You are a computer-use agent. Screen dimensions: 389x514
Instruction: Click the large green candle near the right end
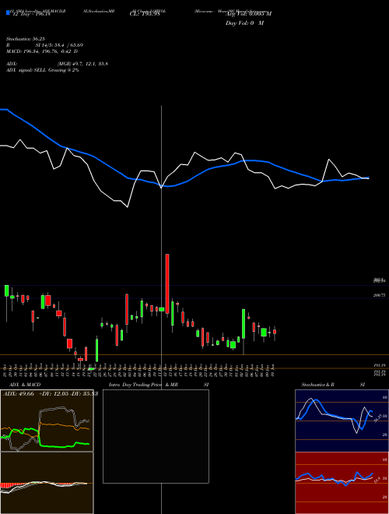264,332
